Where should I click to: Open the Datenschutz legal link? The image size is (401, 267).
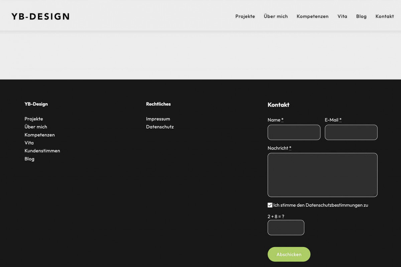(160, 127)
